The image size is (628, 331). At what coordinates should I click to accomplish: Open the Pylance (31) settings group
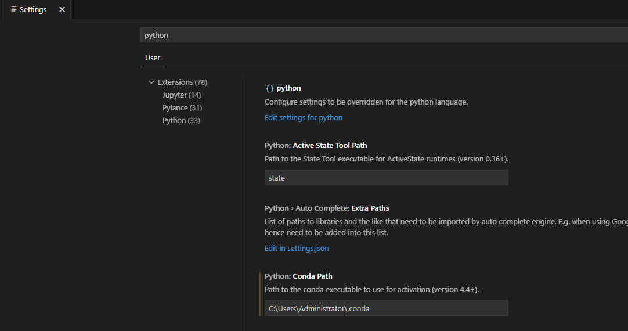[x=182, y=108]
